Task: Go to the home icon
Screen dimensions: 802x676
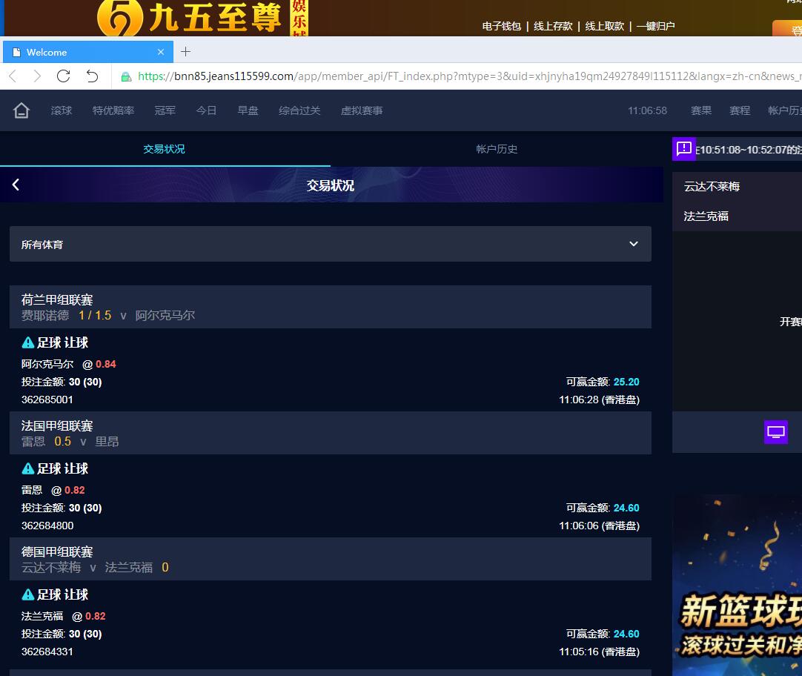Action: tap(21, 110)
